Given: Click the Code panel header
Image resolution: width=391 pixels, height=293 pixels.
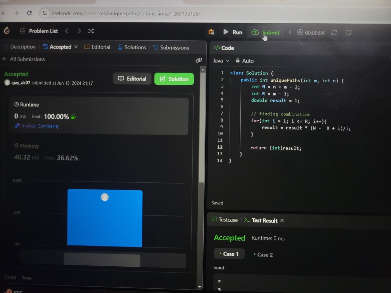Looking at the screenshot, I should 224,48.
